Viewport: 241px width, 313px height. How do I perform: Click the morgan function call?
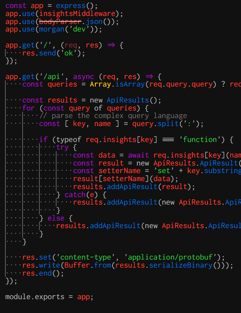tap(52, 29)
